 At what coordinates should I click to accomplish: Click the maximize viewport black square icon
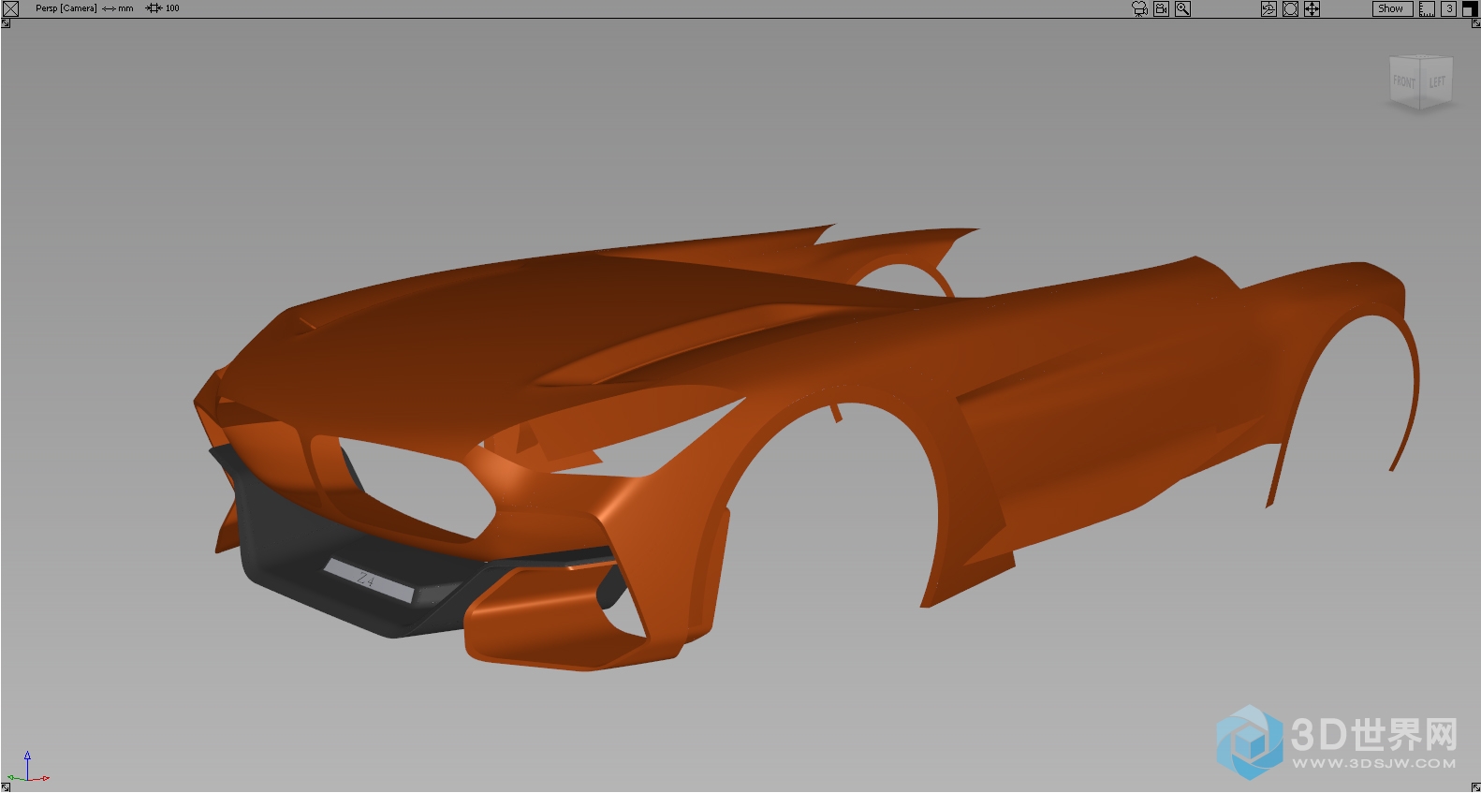click(x=1470, y=8)
